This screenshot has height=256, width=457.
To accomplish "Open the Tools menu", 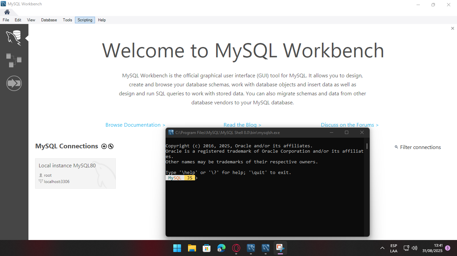I will point(68,20).
